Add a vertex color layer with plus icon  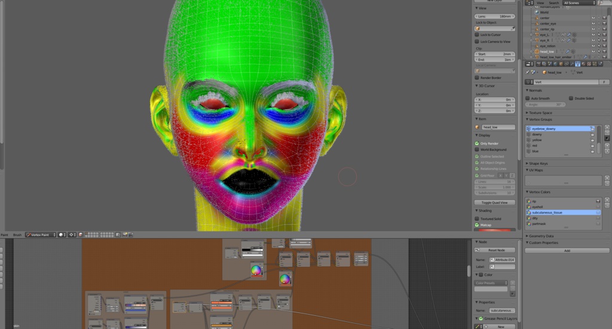point(607,200)
